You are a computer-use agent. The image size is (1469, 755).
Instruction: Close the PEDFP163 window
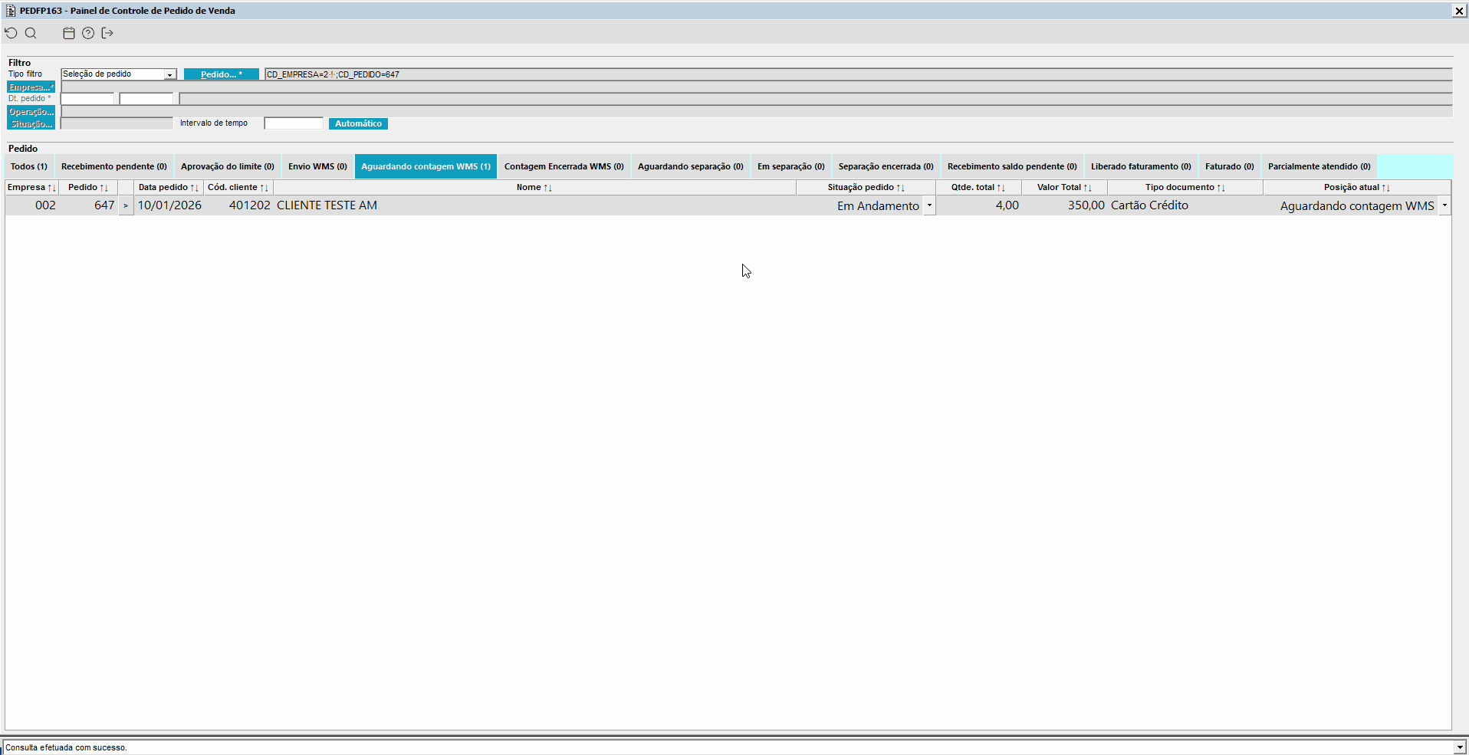1459,11
